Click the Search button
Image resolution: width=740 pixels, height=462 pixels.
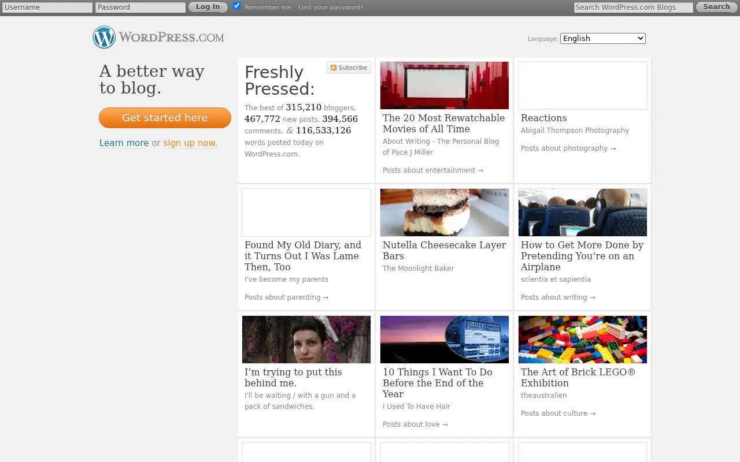click(716, 7)
